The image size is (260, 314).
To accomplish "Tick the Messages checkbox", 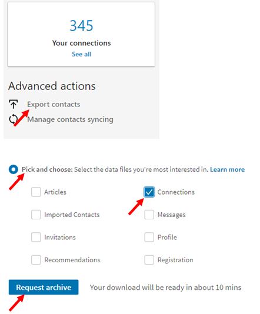I will [x=149, y=215].
